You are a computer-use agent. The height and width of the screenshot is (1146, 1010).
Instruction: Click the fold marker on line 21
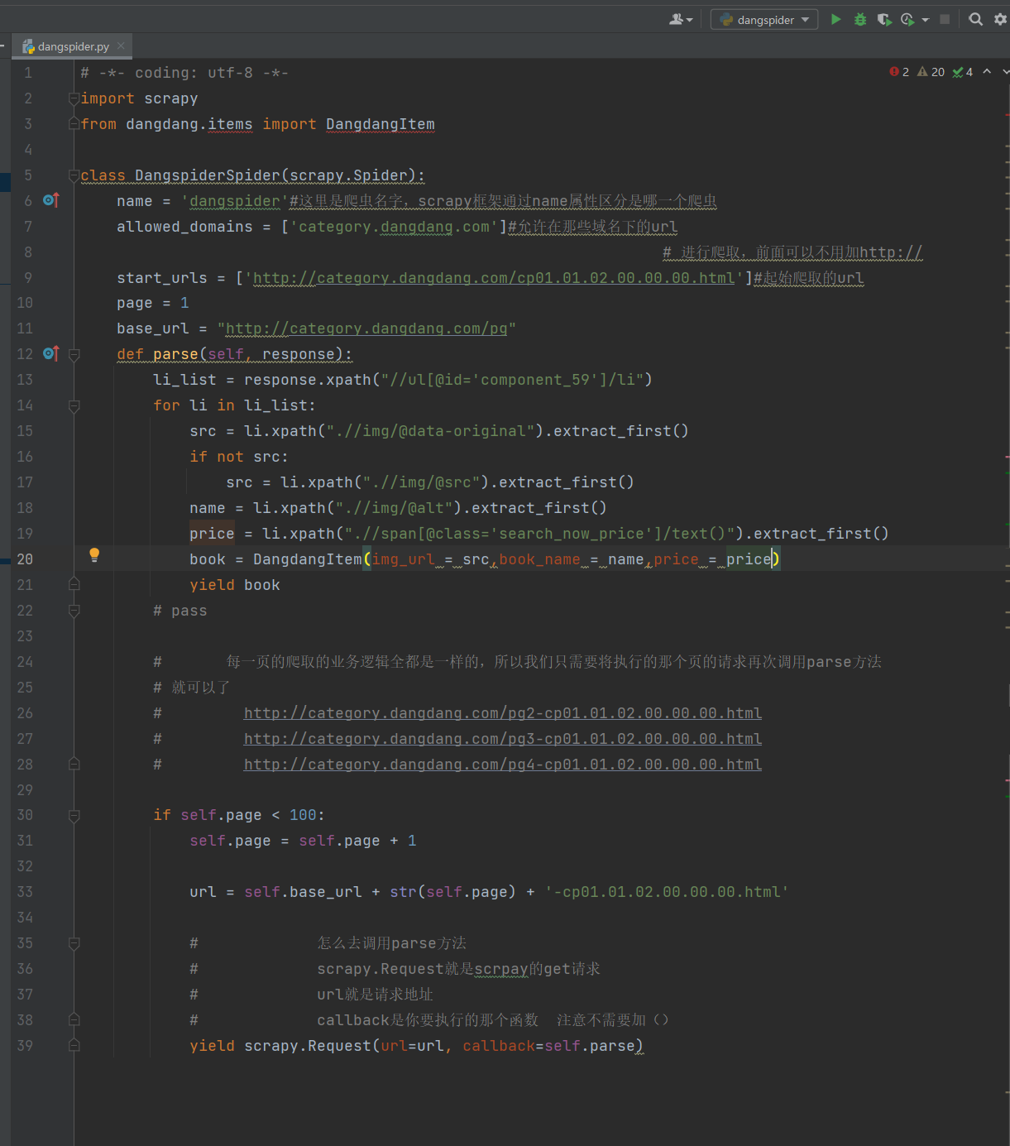click(x=74, y=585)
